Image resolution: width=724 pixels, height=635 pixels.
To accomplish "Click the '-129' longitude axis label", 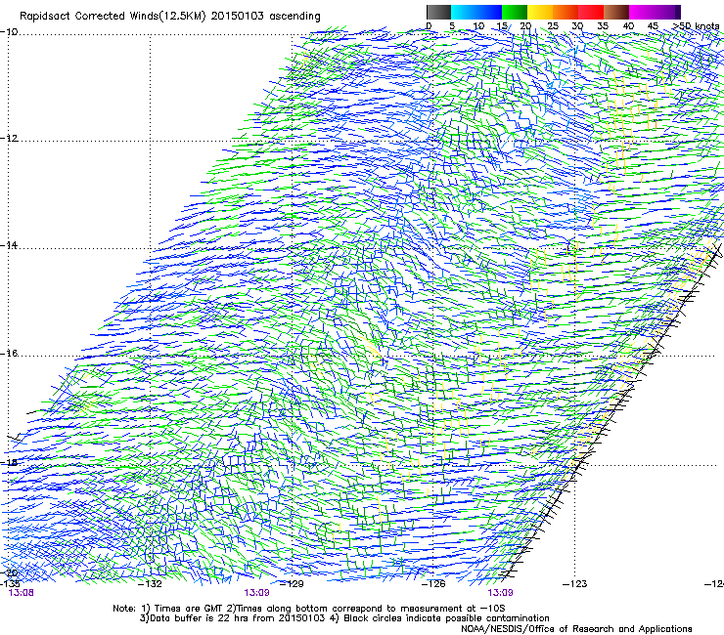I will (293, 584).
